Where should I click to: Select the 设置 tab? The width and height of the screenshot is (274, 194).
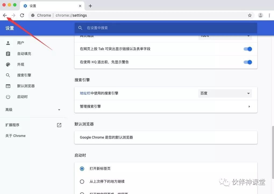tap(52, 6)
